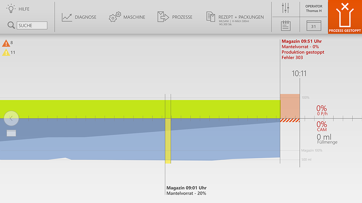Viewport: 362px width, 203px height.
Task: Show the 11 yellow warnings
Action: pyautogui.click(x=6, y=53)
